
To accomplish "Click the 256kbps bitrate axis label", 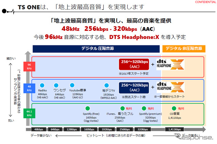I will click(x=125, y=129).
